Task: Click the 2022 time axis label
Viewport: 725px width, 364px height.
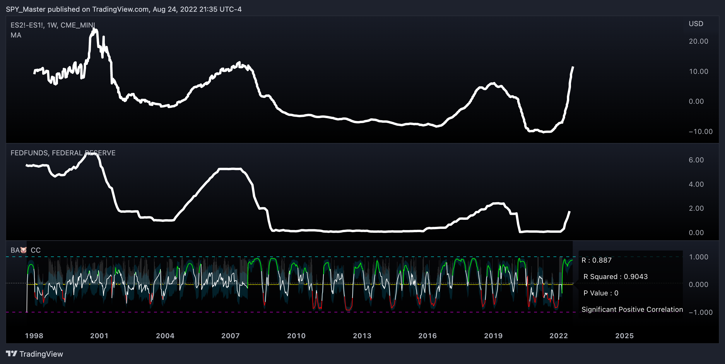Action: (x=559, y=336)
